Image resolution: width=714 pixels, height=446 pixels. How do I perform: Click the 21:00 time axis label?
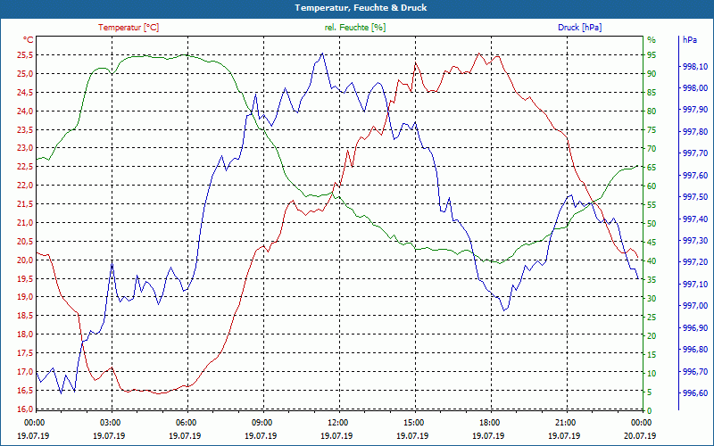pyautogui.click(x=565, y=422)
